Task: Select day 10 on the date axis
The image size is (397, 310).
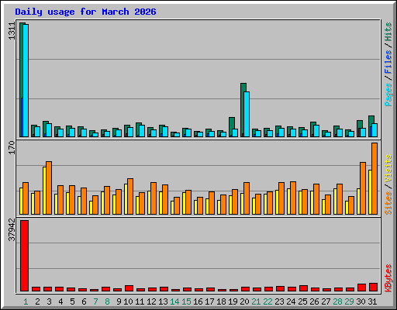Action: point(128,301)
